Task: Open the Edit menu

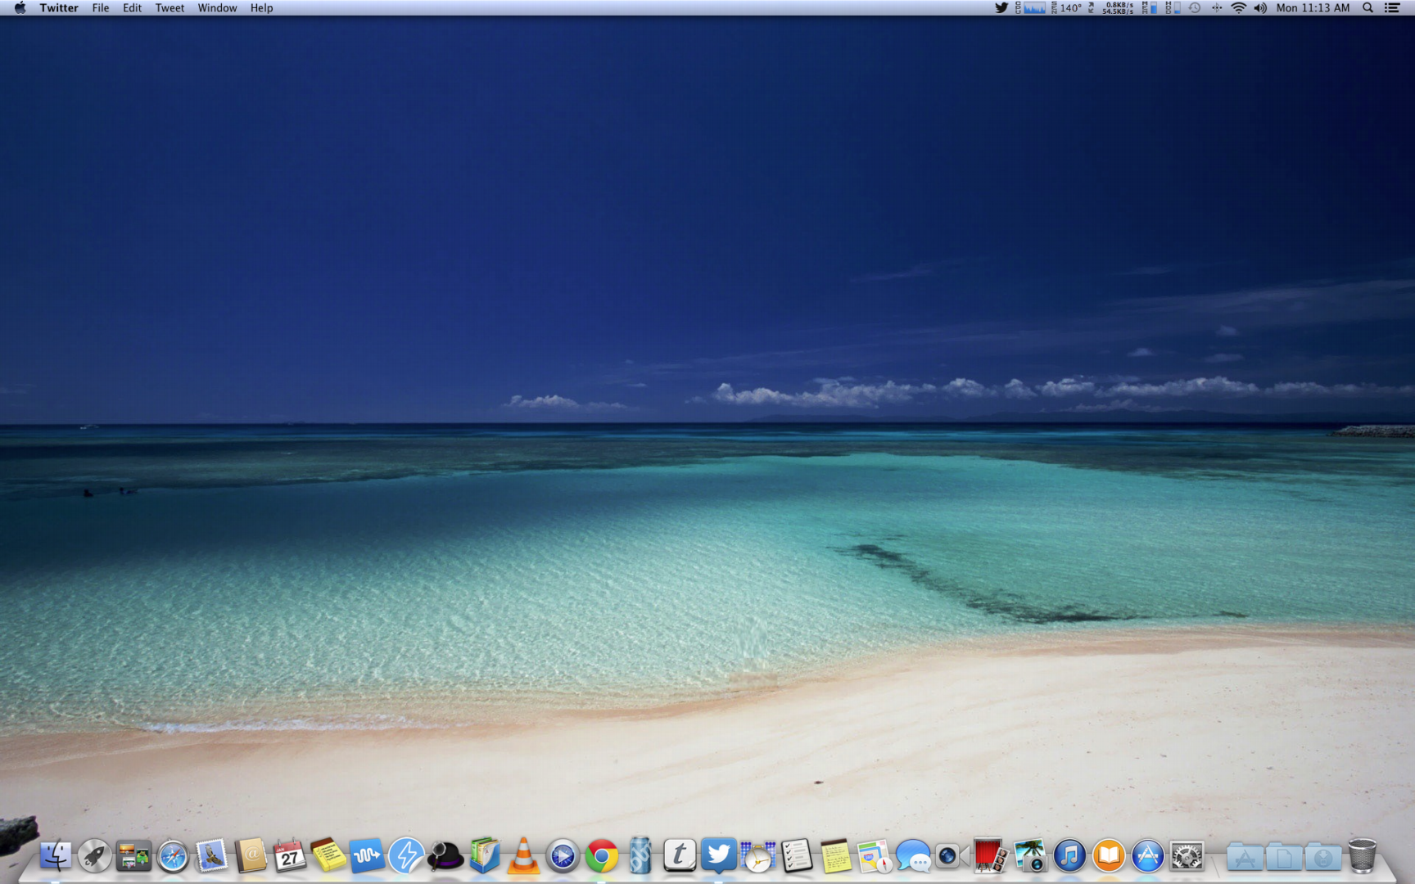Action: click(132, 8)
